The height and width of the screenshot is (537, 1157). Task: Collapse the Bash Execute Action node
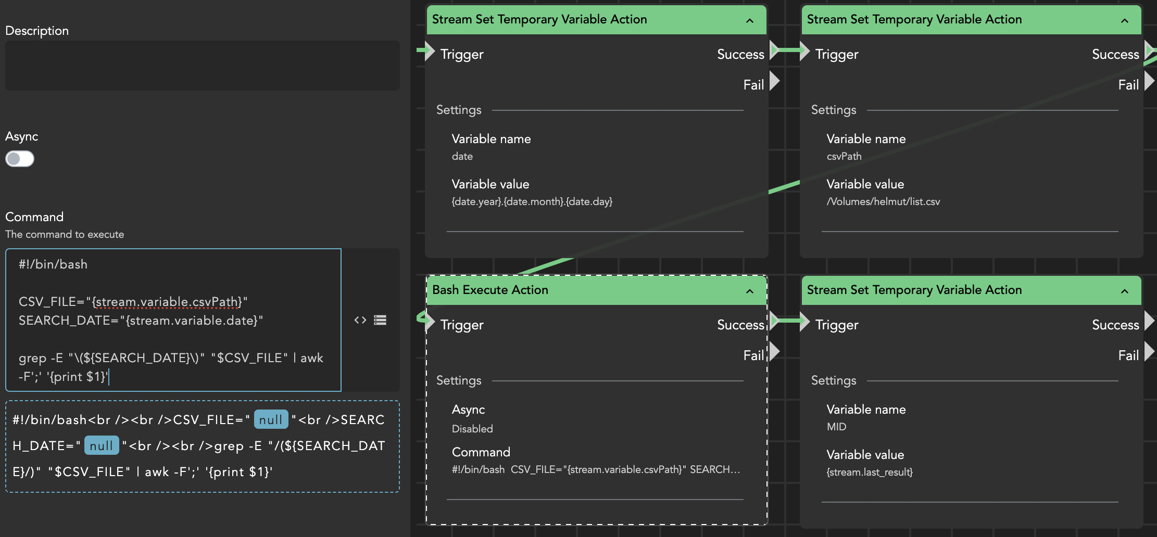click(x=750, y=291)
